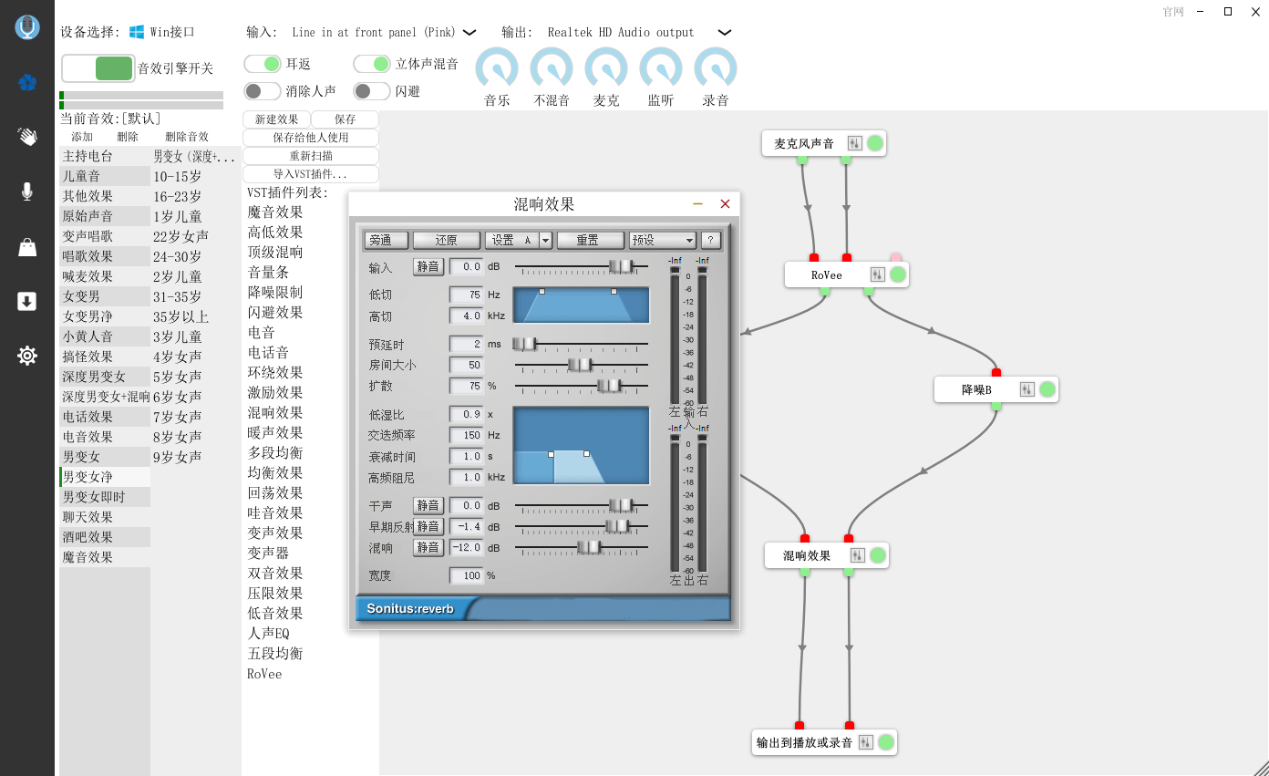The image size is (1269, 776).
Task: Open the settings gear sidebar icon
Action: tap(27, 356)
